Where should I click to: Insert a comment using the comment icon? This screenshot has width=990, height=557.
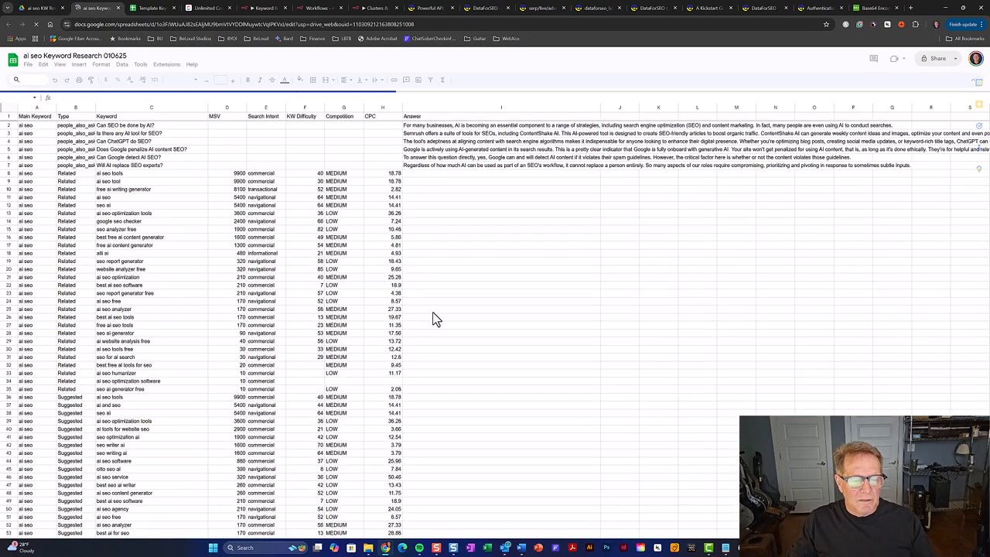tap(405, 80)
